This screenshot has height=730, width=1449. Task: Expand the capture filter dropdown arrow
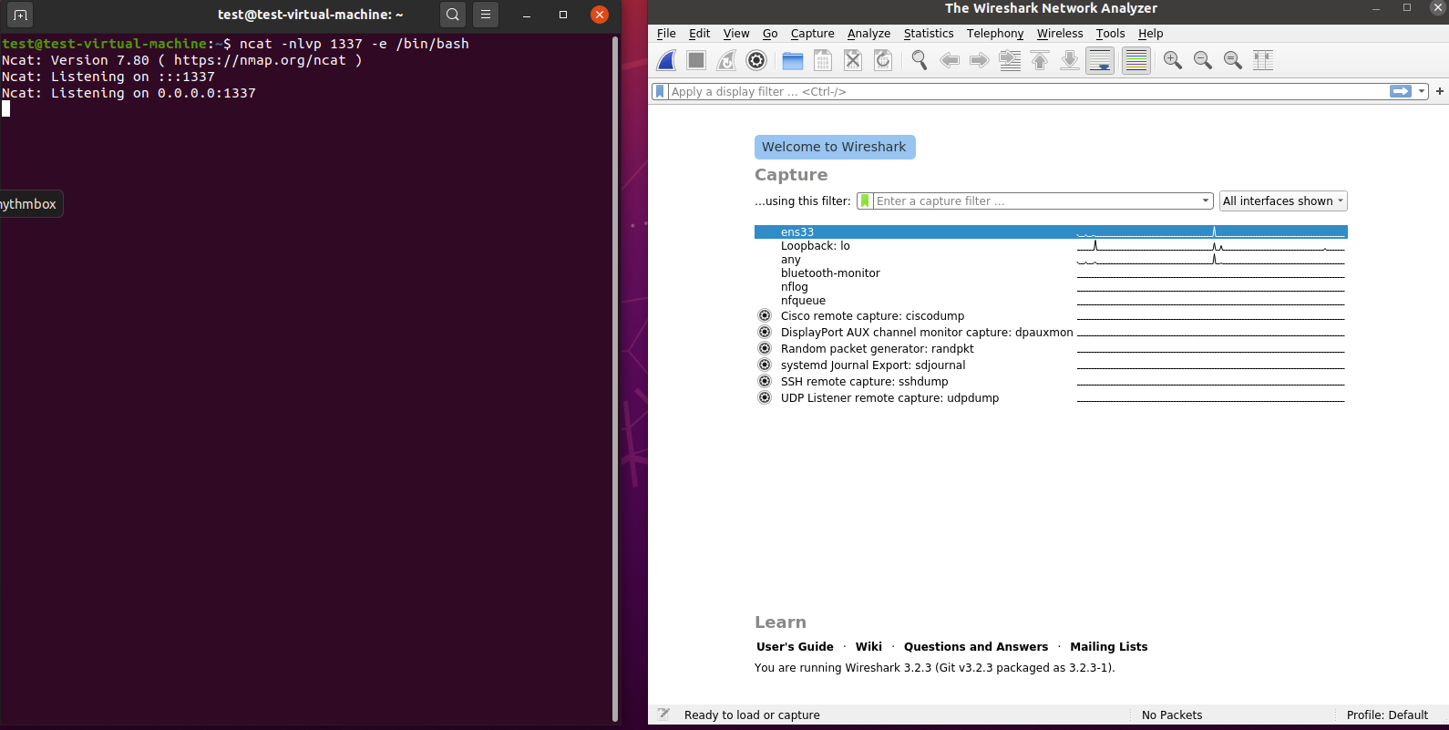[x=1206, y=201]
